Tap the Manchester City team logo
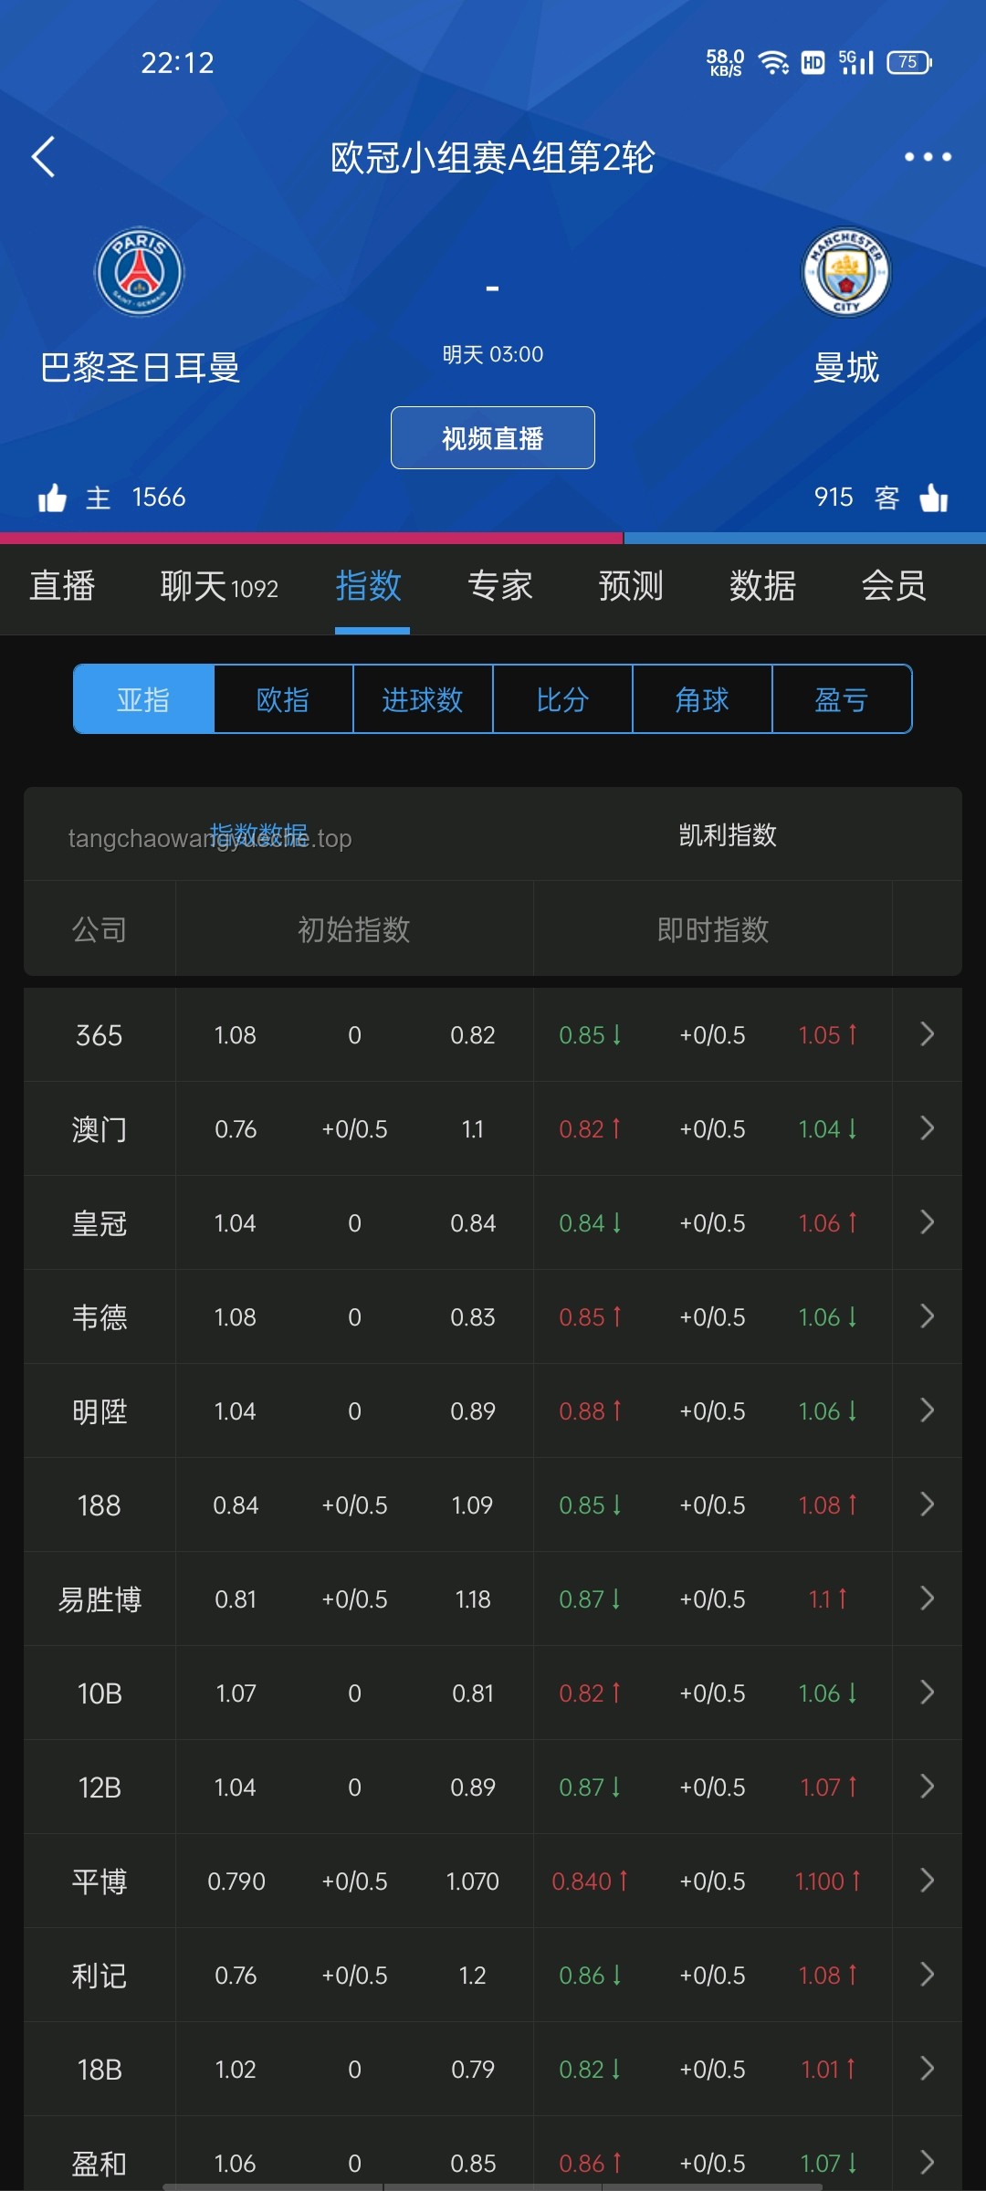The height and width of the screenshot is (2191, 986). point(846,272)
